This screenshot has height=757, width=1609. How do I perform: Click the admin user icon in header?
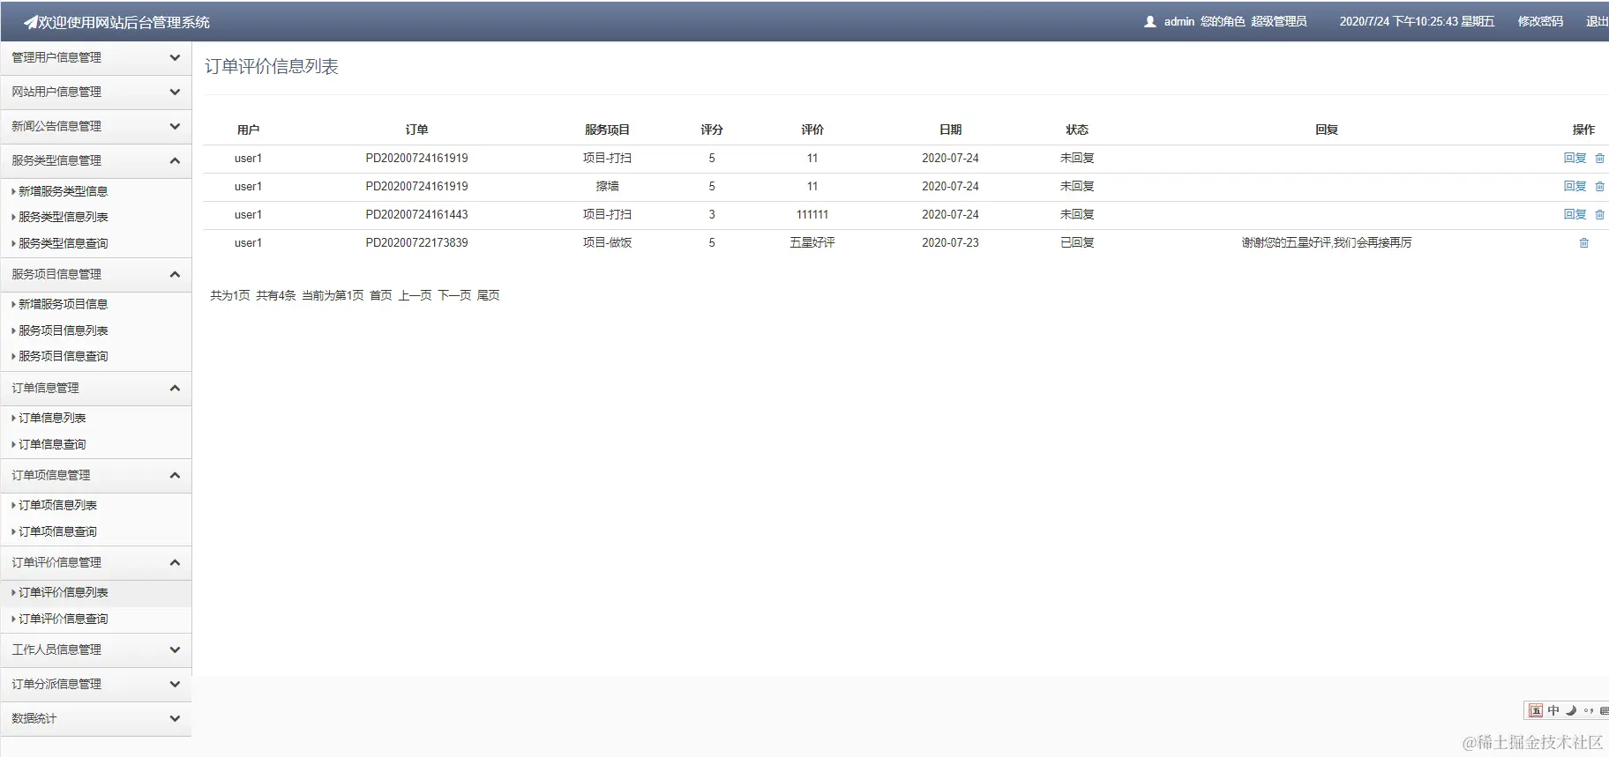point(1149,22)
